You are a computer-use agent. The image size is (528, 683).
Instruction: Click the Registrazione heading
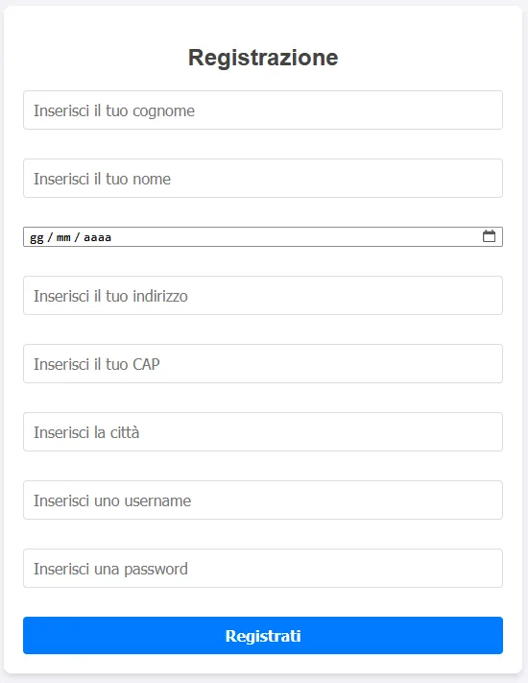pyautogui.click(x=263, y=58)
